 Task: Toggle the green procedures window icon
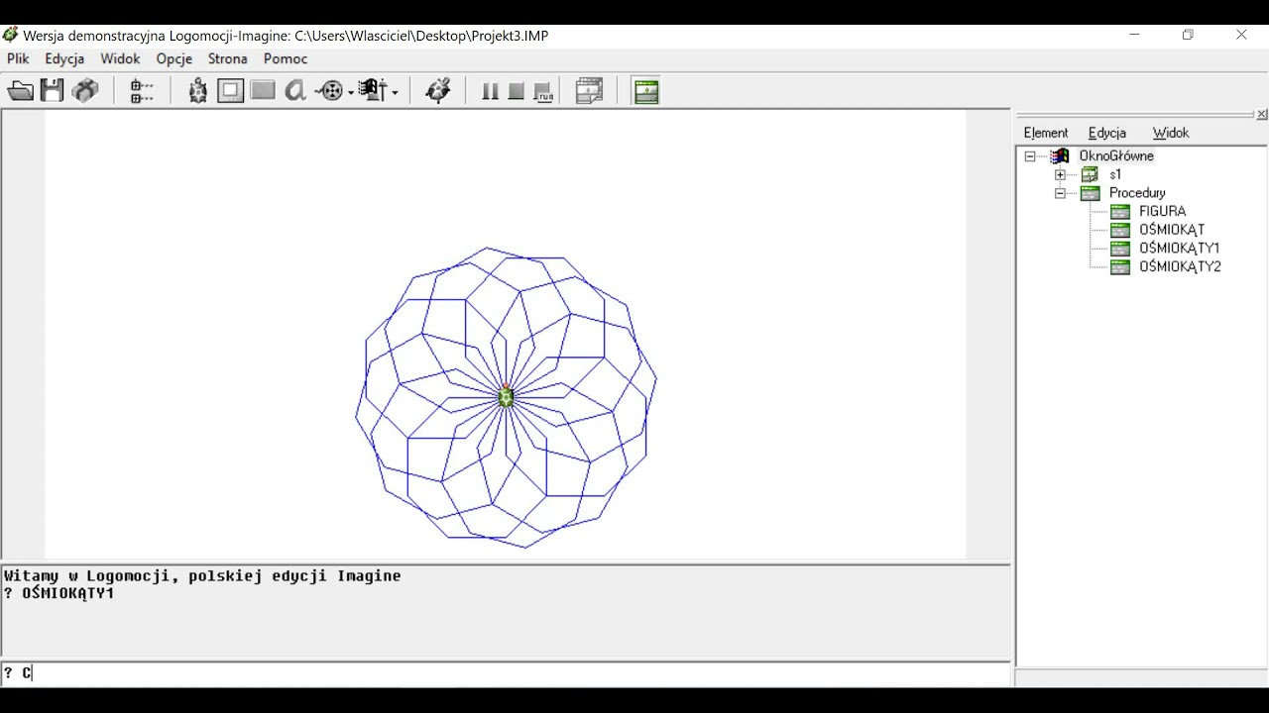click(646, 91)
